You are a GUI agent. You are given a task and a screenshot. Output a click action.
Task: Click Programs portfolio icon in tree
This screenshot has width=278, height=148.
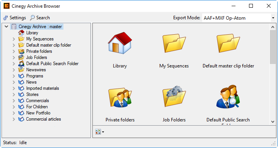[x=21, y=76]
